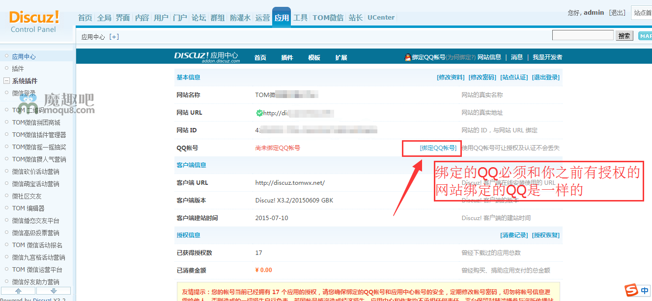
Task: Click the [绑定QQ帐号] link in the QQ帐号 row
Action: pos(438,148)
